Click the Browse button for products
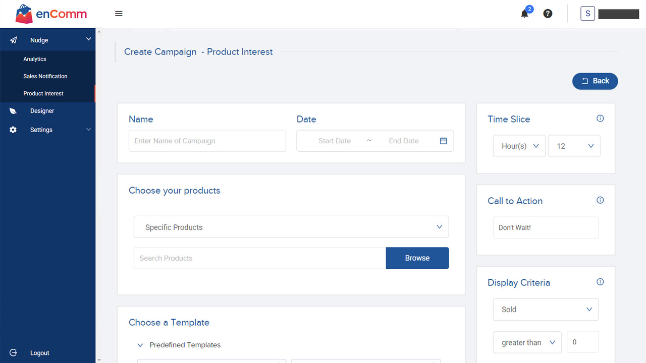This screenshot has width=646, height=363. pos(417,258)
